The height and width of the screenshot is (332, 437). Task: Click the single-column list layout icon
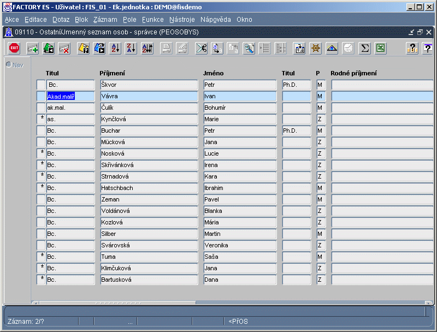coord(264,48)
